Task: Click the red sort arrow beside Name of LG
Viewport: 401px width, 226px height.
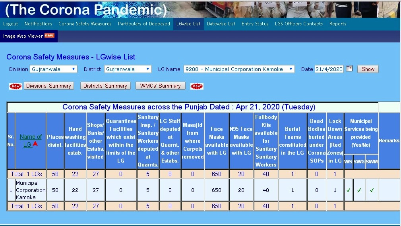Action: coord(35,144)
